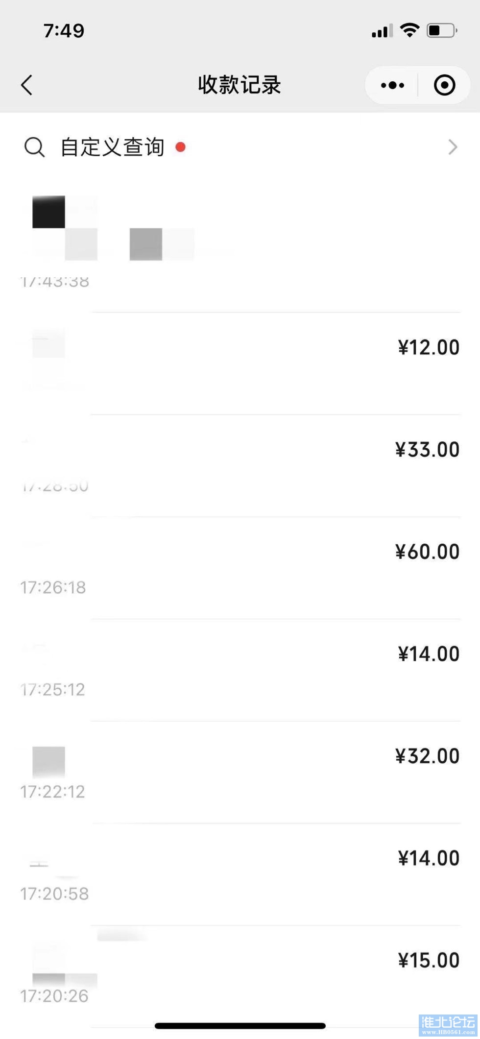480x1039 pixels.
Task: Select the 17:25:12 record timestamp
Action: click(53, 690)
